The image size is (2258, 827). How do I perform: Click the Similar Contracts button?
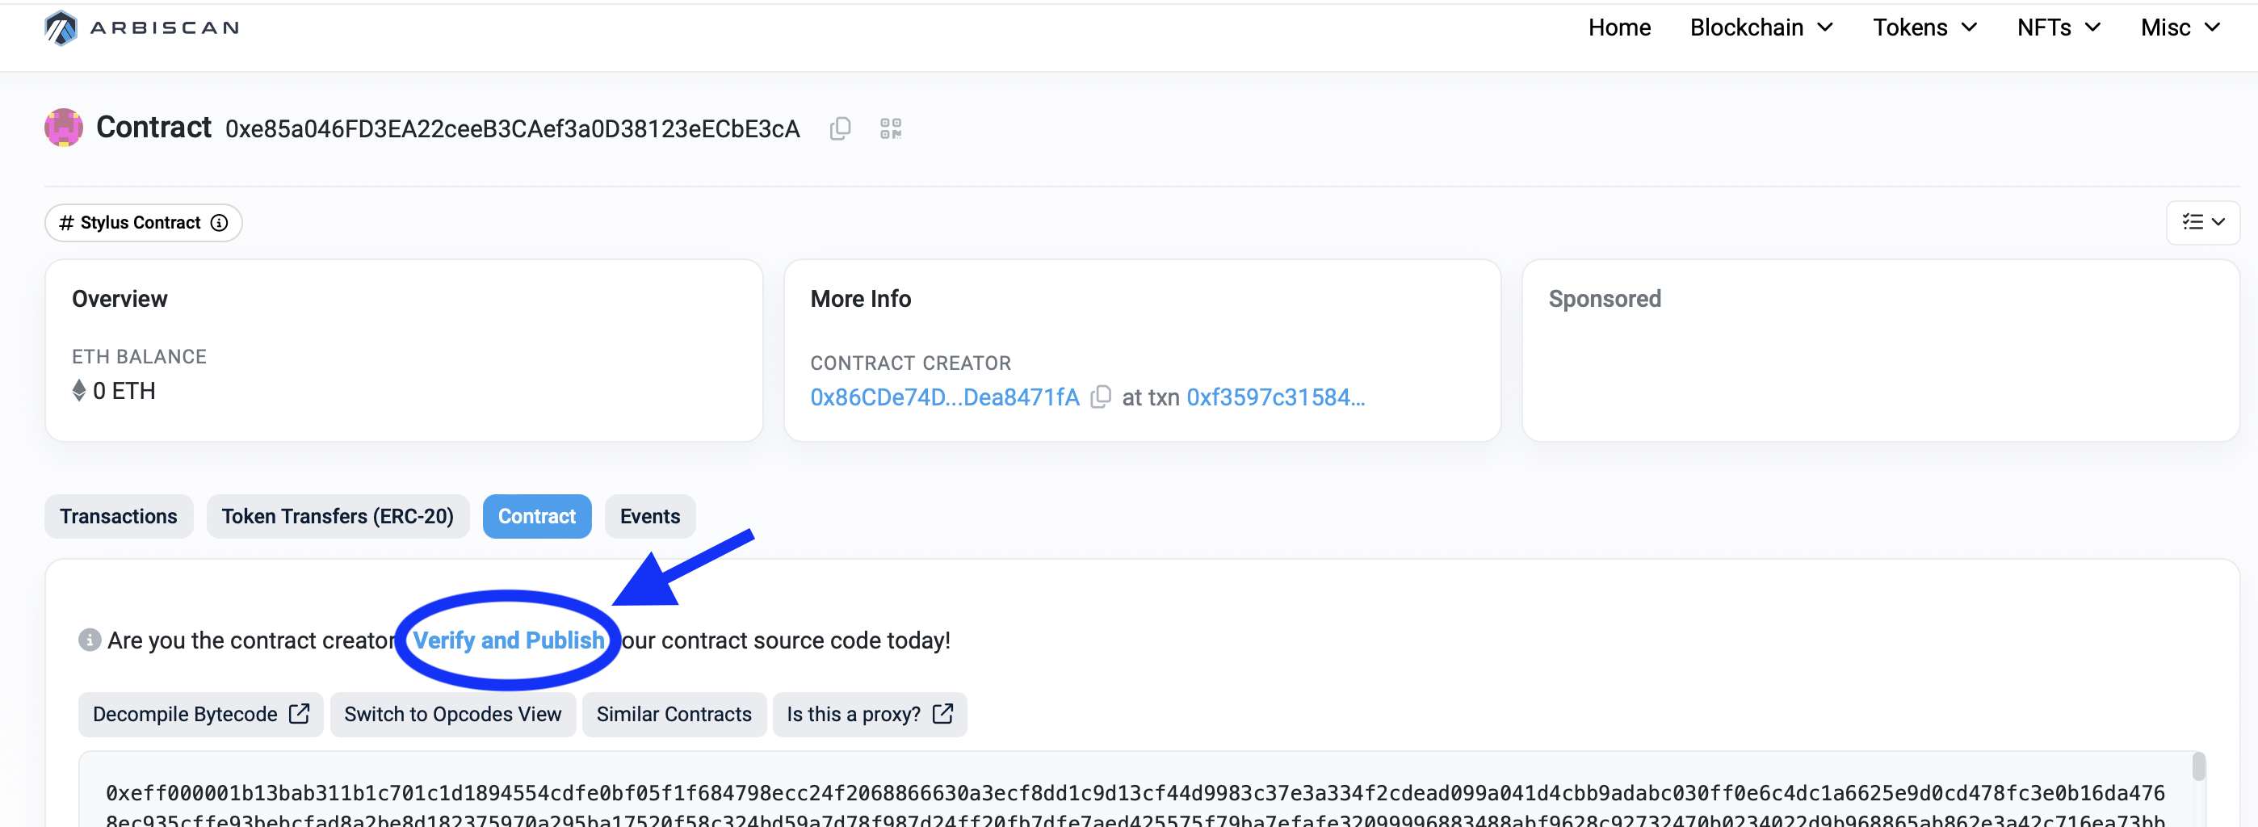coord(674,714)
